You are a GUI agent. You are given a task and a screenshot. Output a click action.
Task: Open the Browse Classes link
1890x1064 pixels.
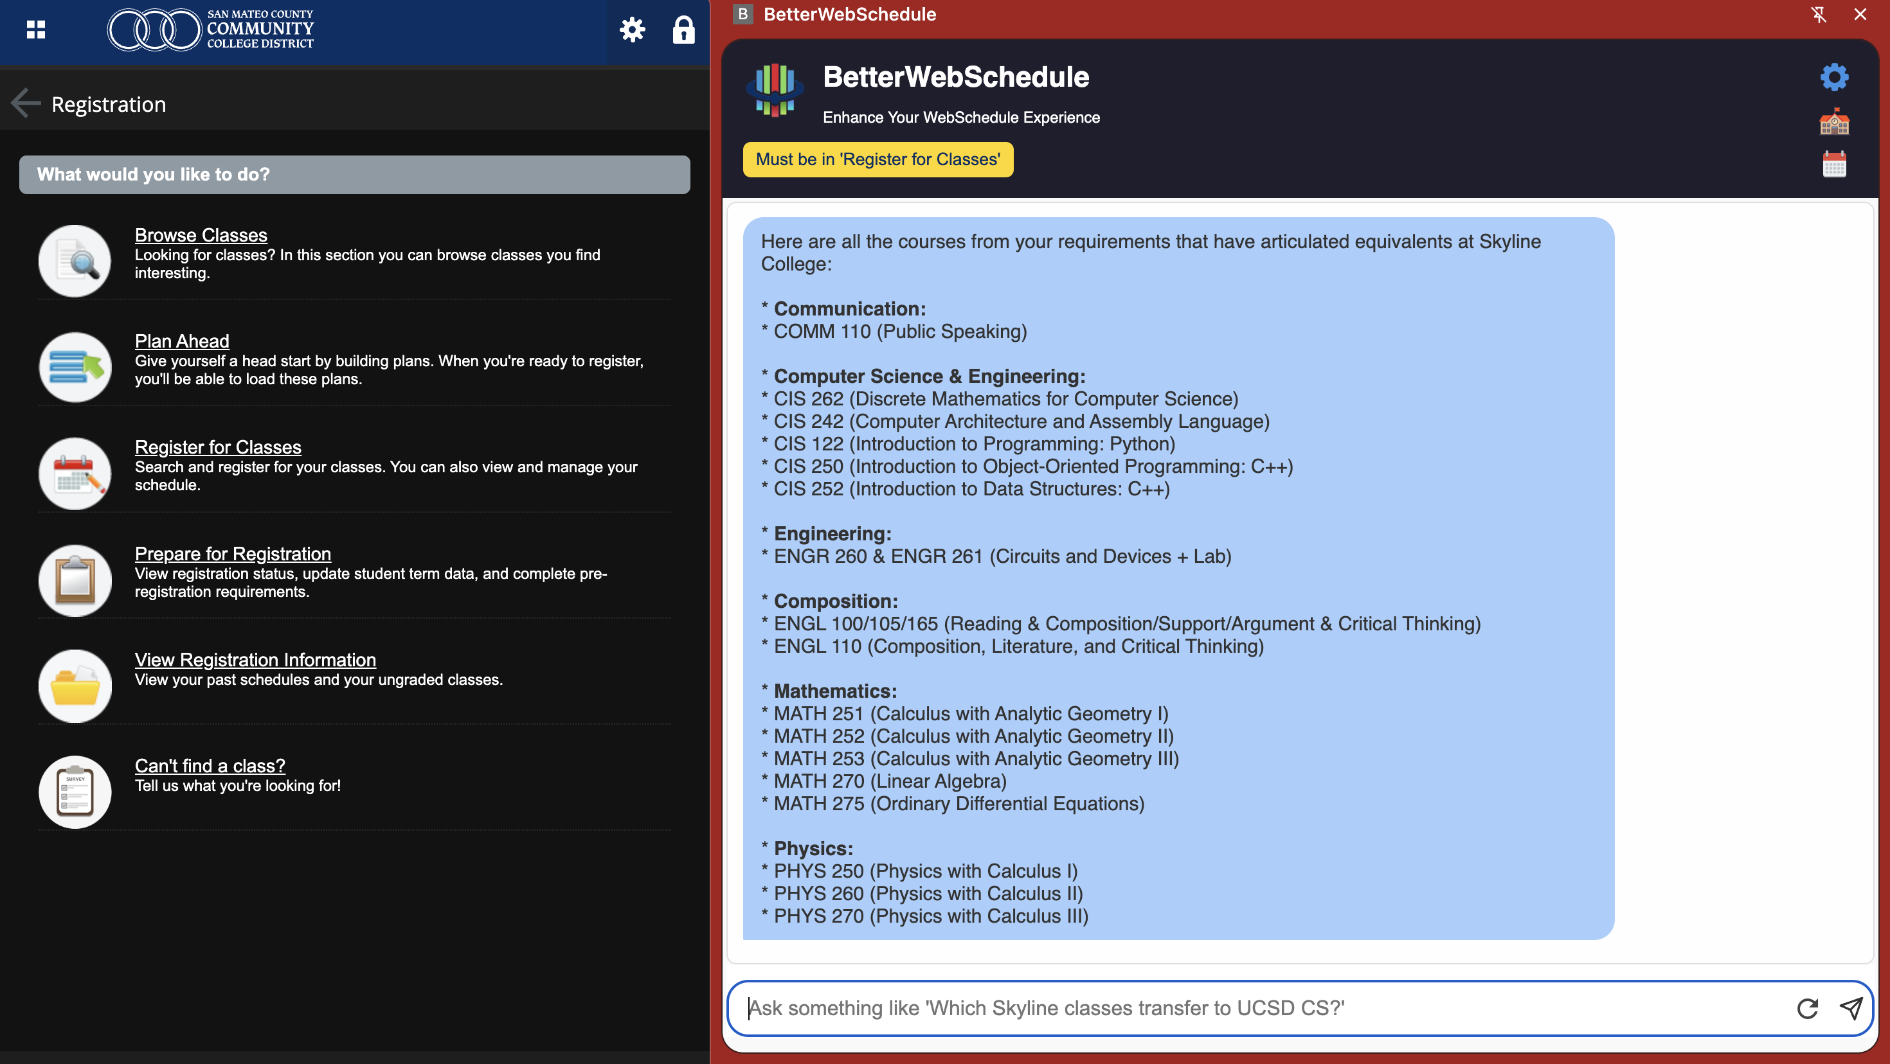pyautogui.click(x=201, y=235)
